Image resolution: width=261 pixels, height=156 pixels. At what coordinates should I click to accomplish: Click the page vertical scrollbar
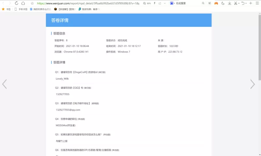click(260, 47)
